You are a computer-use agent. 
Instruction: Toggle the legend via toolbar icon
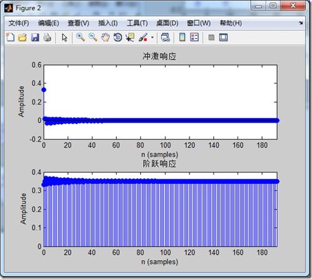click(194, 38)
